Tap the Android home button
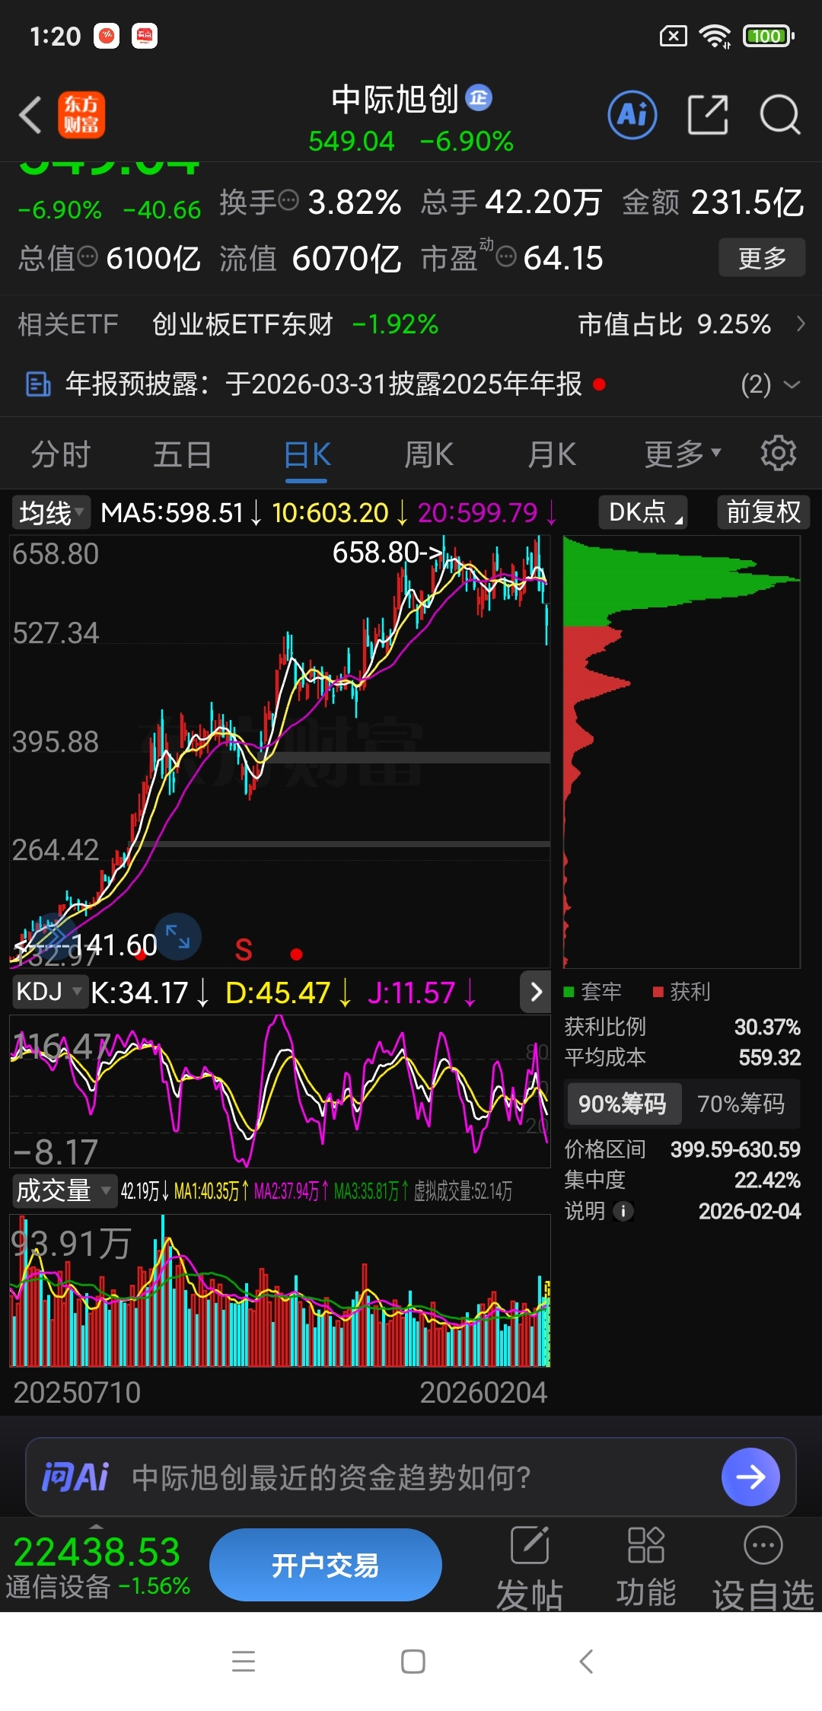Screen dimensions: 822x1711 [413, 1662]
